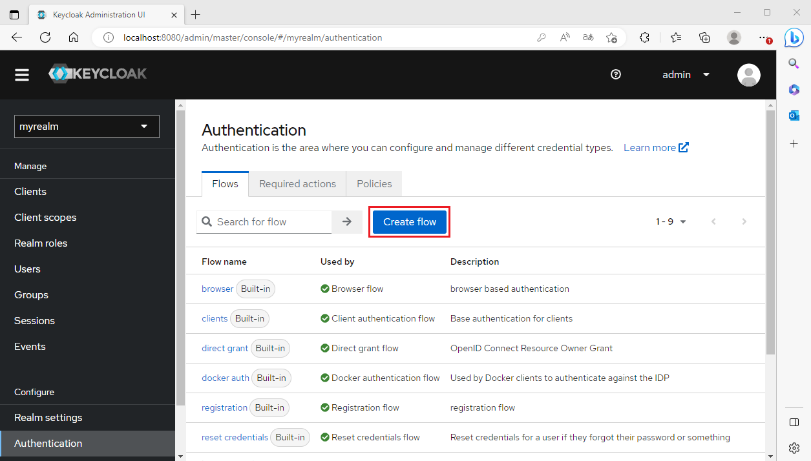Click the magnifier icon in the search field
The width and height of the screenshot is (811, 461).
[207, 221]
